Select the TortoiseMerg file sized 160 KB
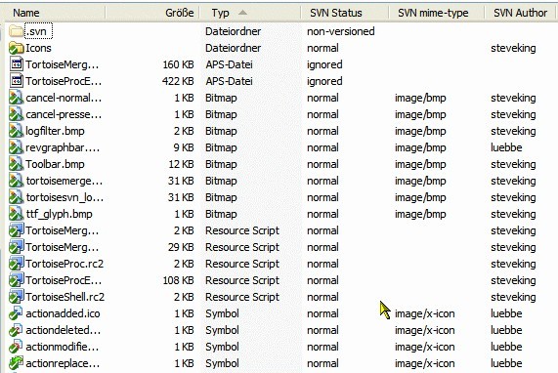 (x=63, y=64)
